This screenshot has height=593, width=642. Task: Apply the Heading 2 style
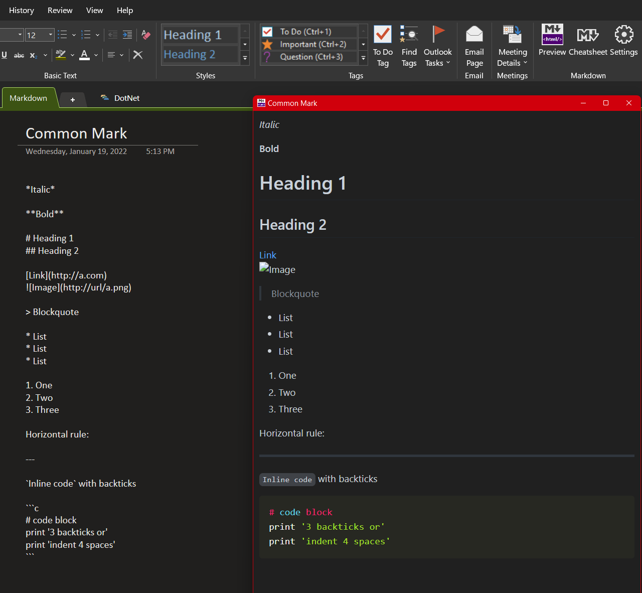(x=201, y=54)
